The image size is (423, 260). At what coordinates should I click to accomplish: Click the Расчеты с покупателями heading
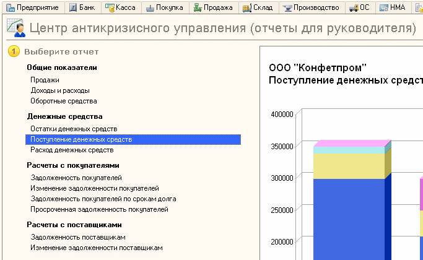click(x=73, y=165)
